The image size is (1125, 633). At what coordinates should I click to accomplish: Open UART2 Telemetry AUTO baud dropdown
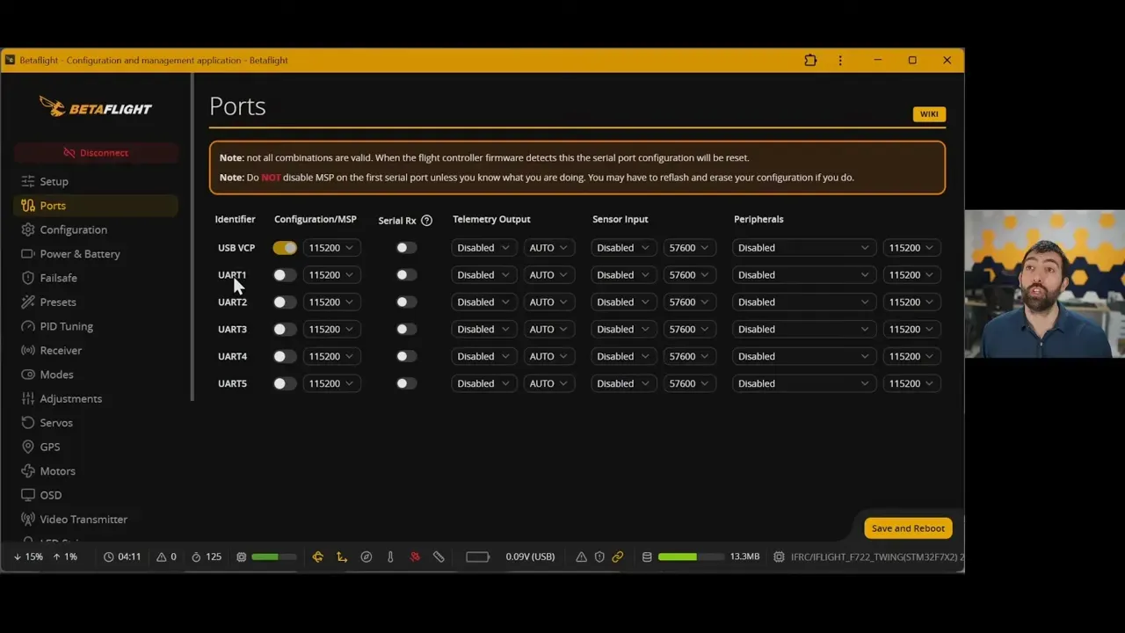[548, 302]
